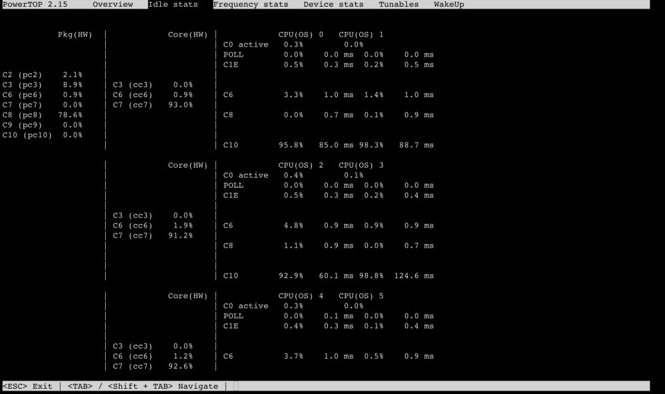The height and width of the screenshot is (394, 665).
Task: Click the 4.8% C6 value for CPU 2
Action: [x=293, y=226]
